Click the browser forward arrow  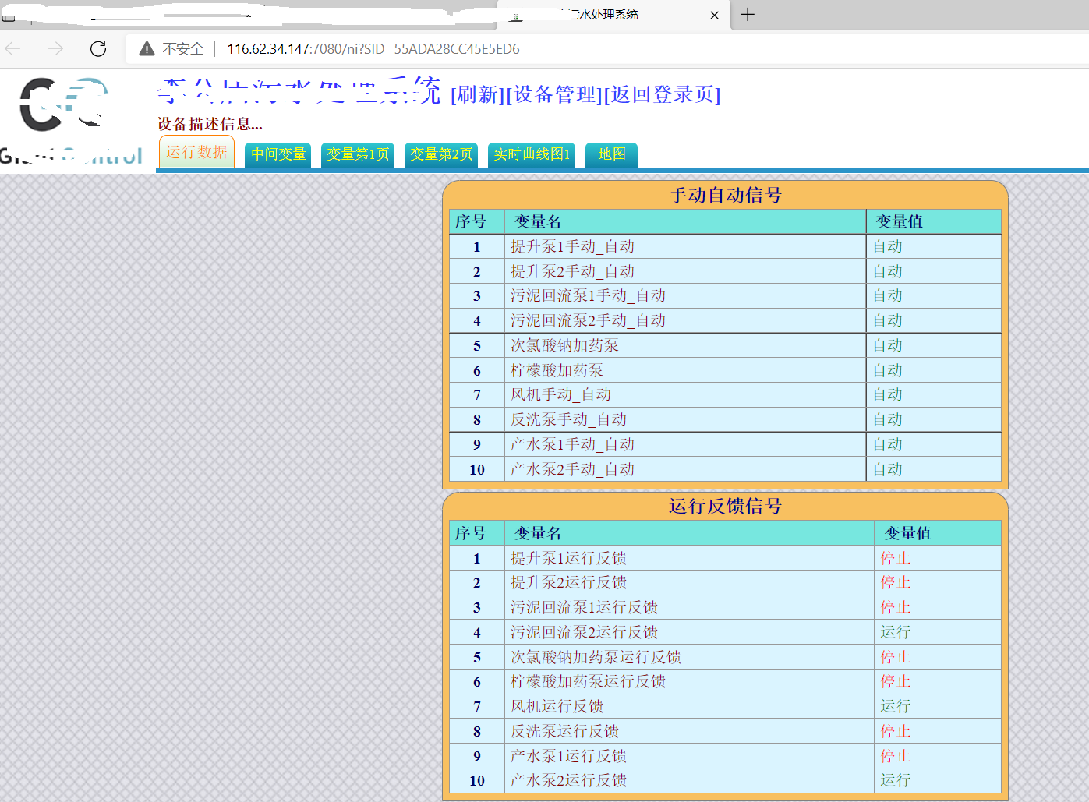pos(55,49)
